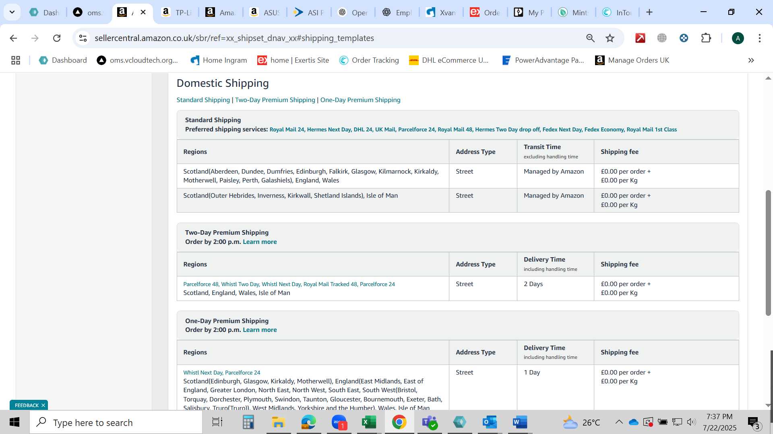Open the Chrome profile avatar A
773x434 pixels.
[x=738, y=38]
